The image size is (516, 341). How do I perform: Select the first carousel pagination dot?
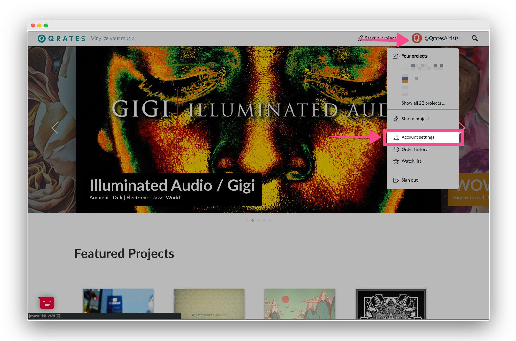[247, 221]
